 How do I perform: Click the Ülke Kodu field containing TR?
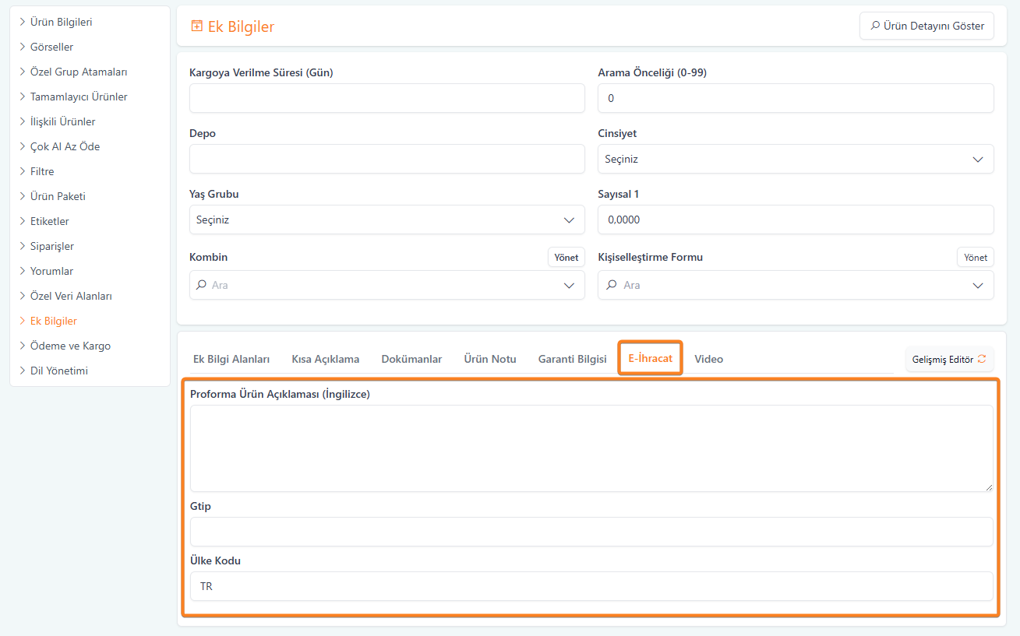[x=591, y=586]
